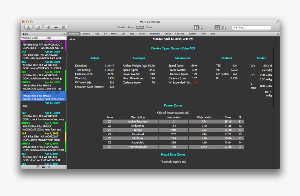Open the Cadence tab
300x196 pixels.
pos(180,34)
